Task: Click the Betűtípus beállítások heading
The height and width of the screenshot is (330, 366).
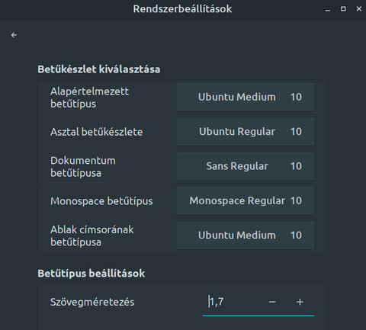Action: (x=91, y=274)
